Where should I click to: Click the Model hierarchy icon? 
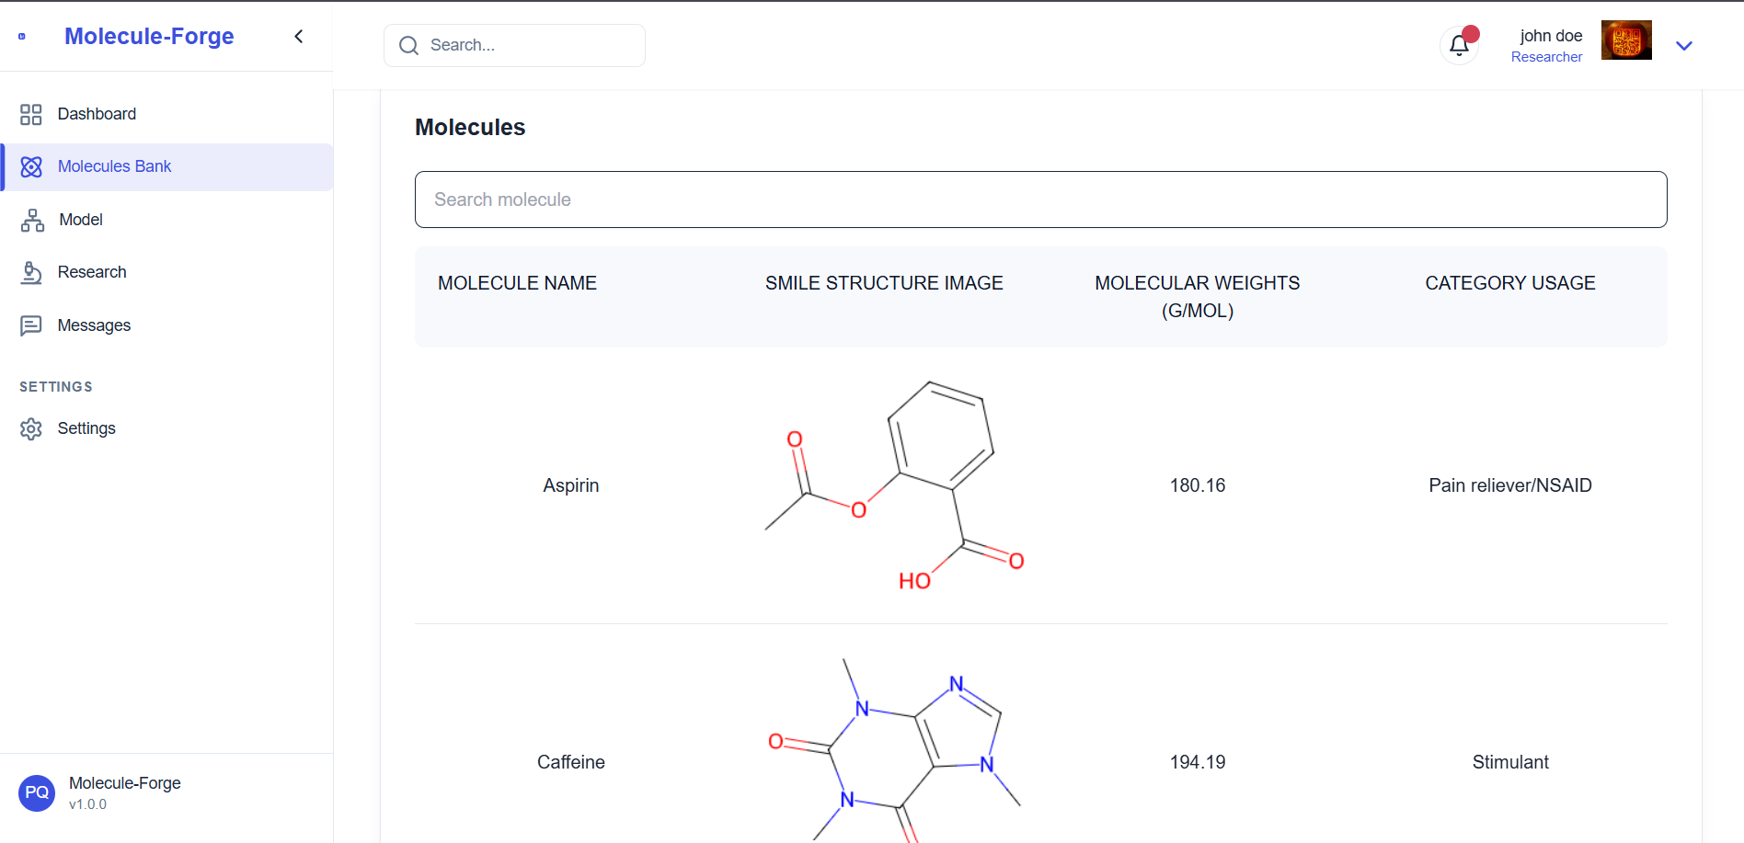(32, 220)
